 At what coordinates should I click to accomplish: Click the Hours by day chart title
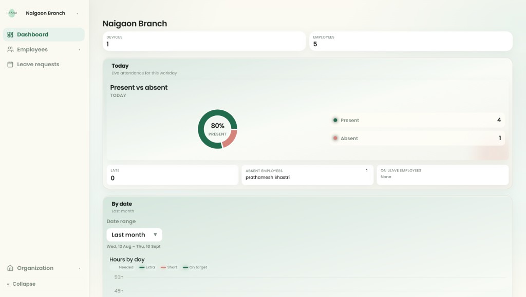point(127,260)
